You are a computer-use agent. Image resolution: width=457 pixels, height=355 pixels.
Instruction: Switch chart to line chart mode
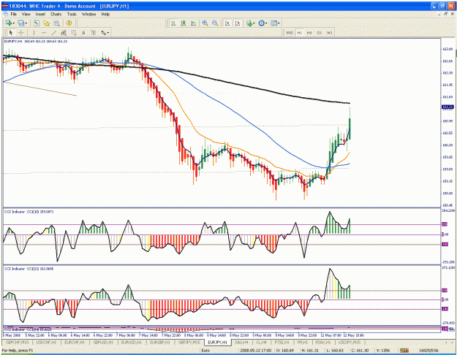pyautogui.click(x=193, y=23)
